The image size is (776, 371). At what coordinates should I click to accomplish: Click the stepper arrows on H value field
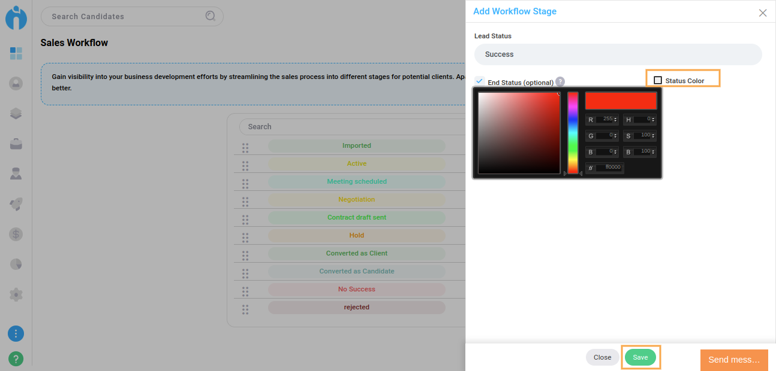tap(653, 120)
